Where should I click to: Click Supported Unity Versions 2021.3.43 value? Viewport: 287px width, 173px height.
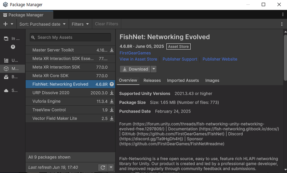[x=193, y=94]
